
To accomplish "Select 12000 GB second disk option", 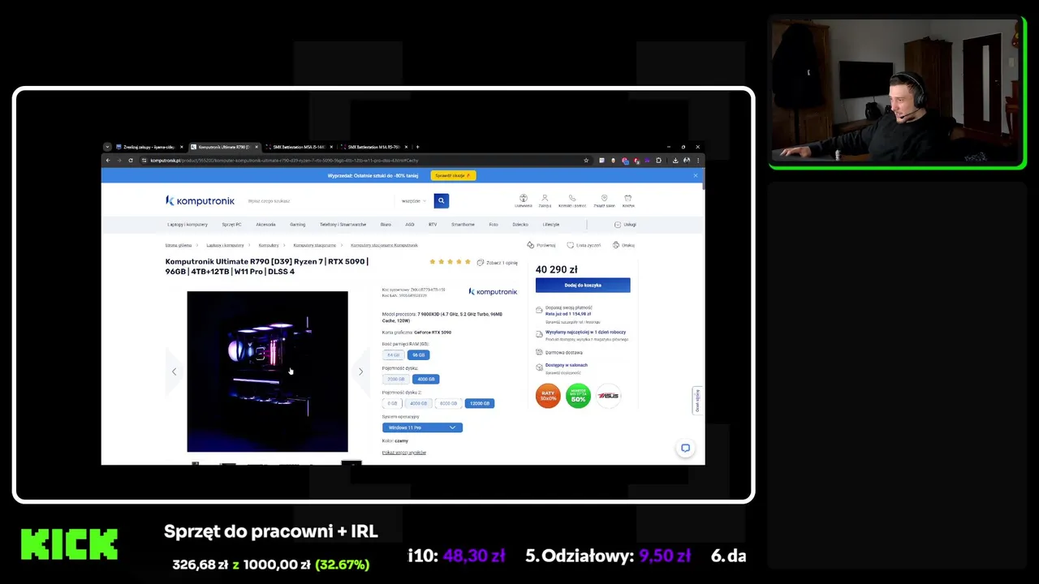I will [x=480, y=403].
